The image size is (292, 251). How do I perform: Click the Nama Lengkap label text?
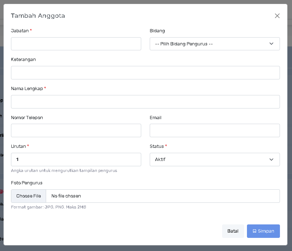point(27,89)
